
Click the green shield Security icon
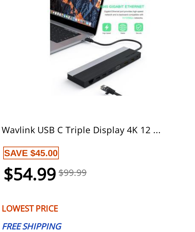pos(139,27)
